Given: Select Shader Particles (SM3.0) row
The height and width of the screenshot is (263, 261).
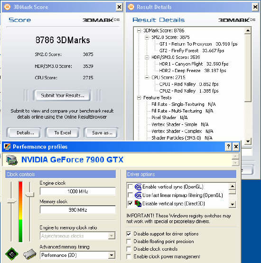Looking at the screenshot, I should point(182,138).
